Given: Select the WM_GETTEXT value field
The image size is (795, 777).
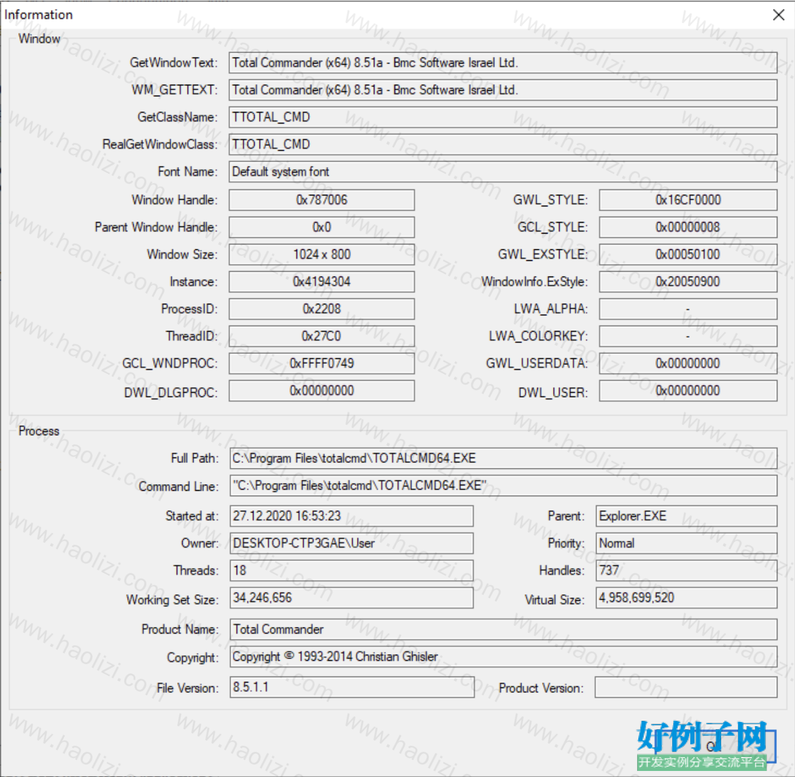Looking at the screenshot, I should [503, 90].
